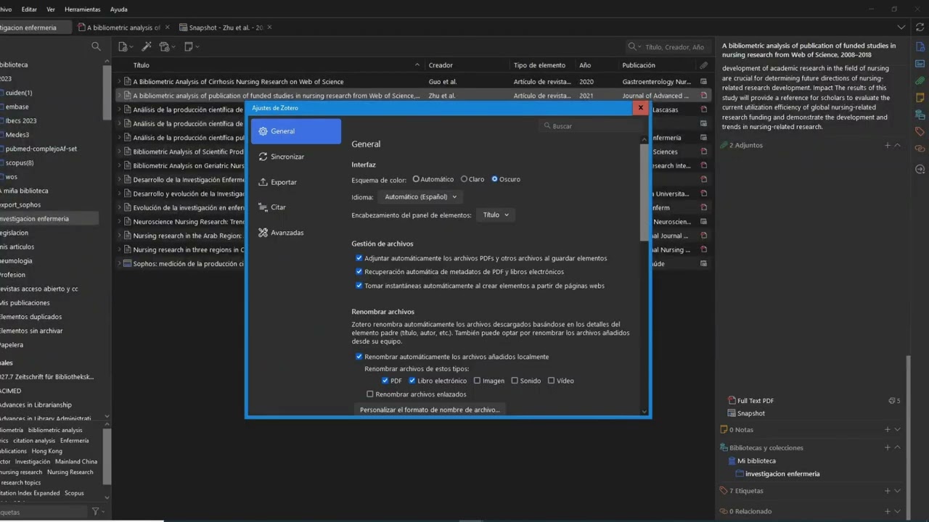This screenshot has height=522, width=929.
Task: Click the Related links icon in right sidebar
Action: tap(920, 148)
